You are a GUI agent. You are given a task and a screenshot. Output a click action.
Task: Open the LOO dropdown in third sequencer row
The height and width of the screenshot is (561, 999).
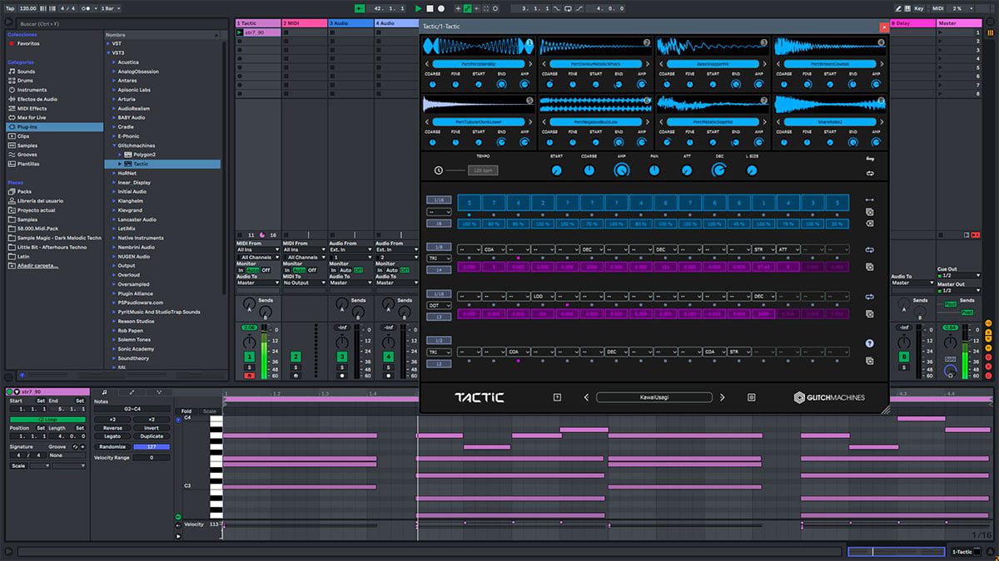(x=542, y=296)
